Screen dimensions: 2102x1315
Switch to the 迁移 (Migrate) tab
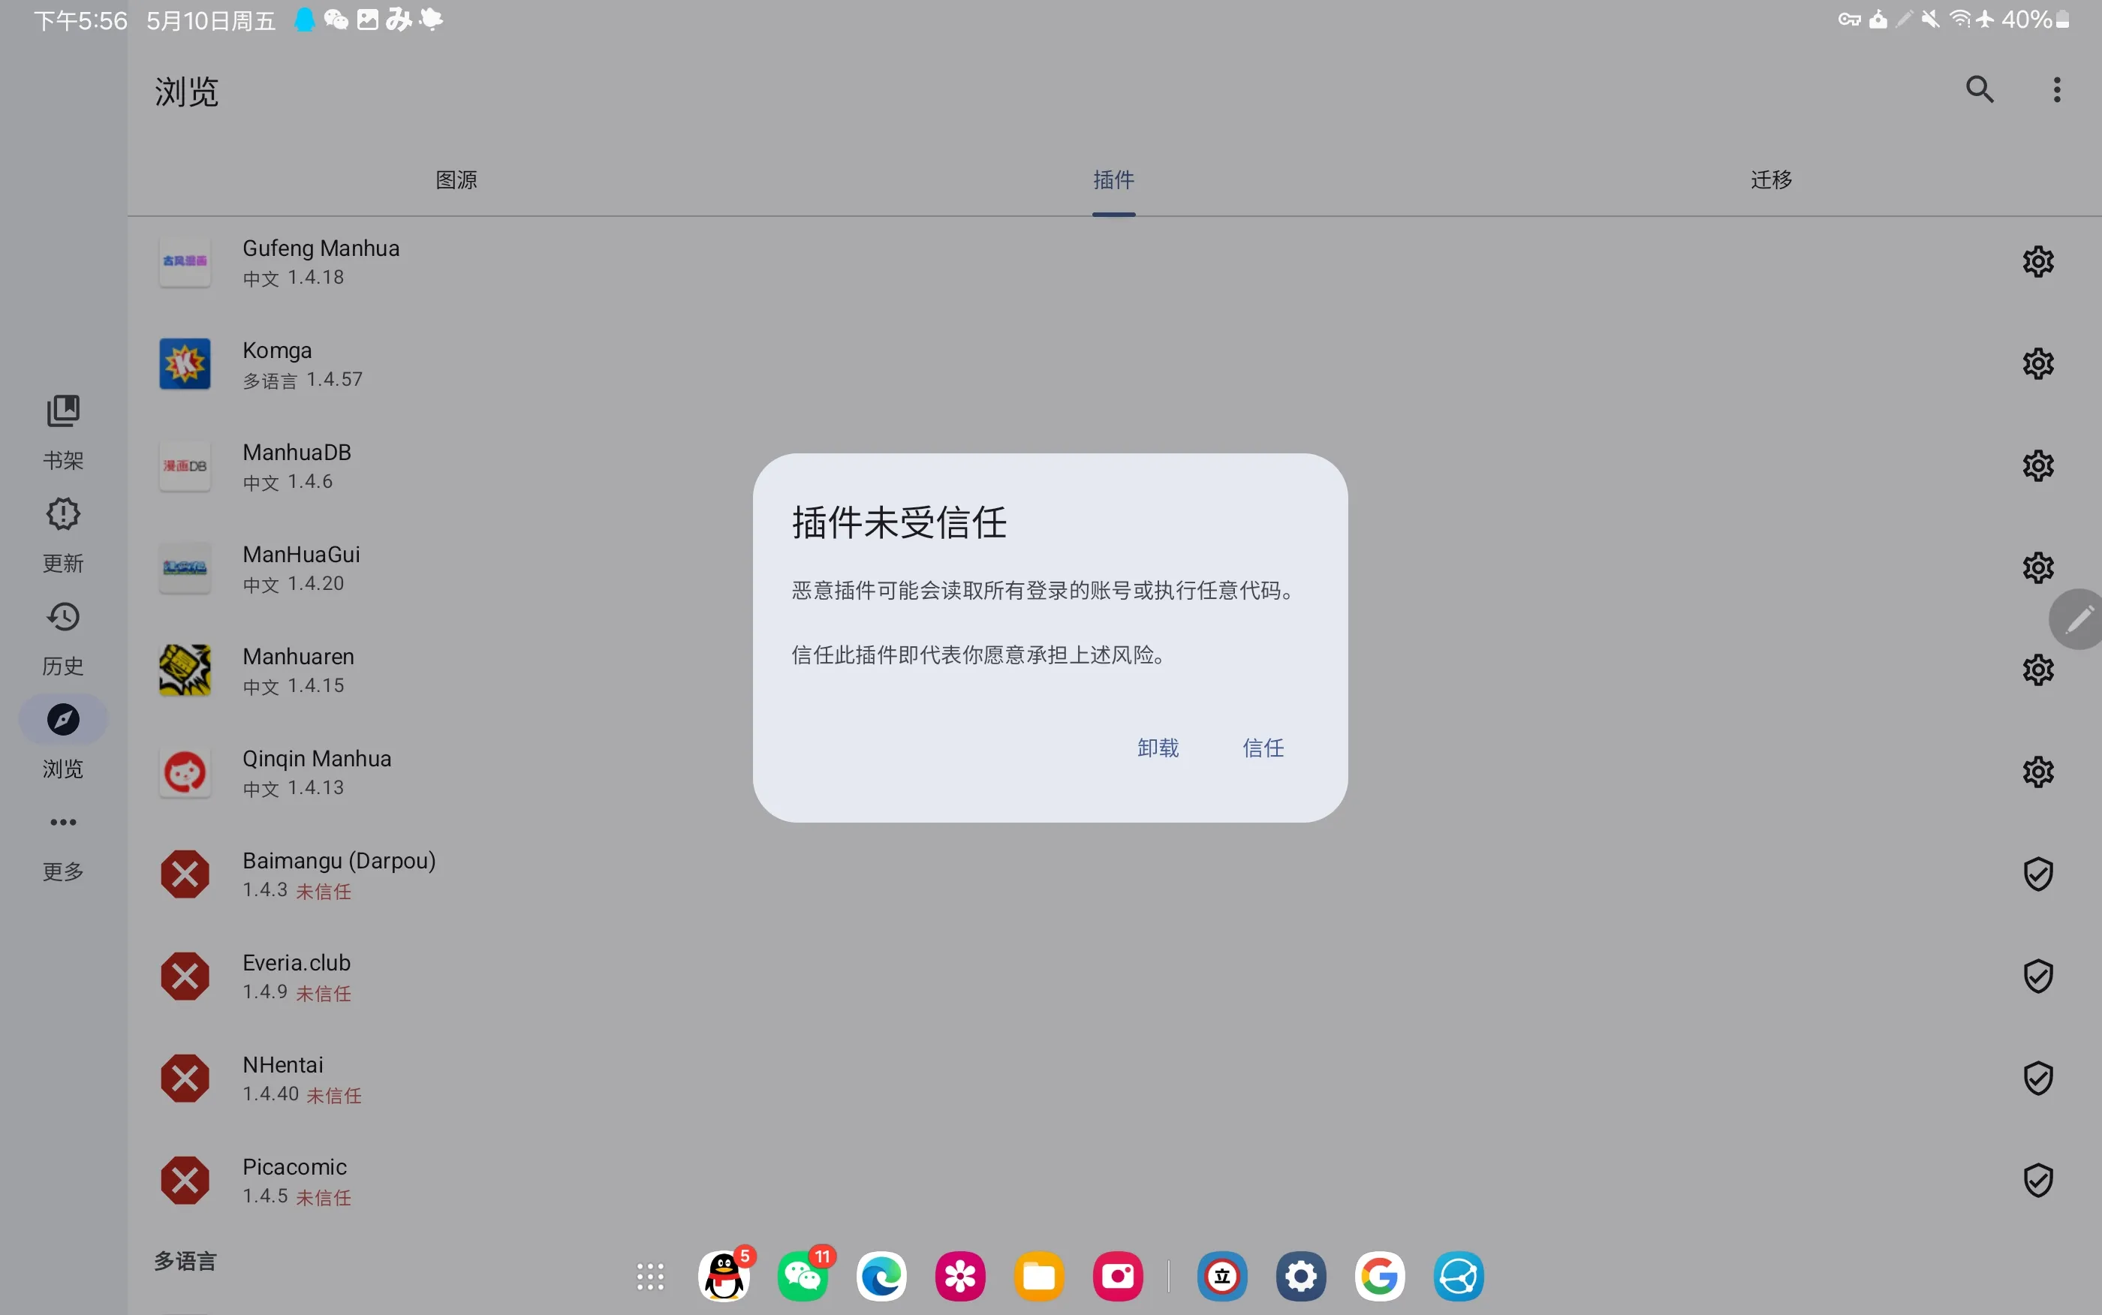click(x=1769, y=180)
